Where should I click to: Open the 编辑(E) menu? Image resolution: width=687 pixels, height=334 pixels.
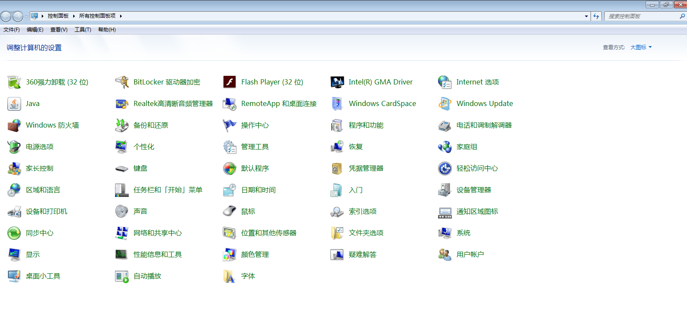[35, 30]
